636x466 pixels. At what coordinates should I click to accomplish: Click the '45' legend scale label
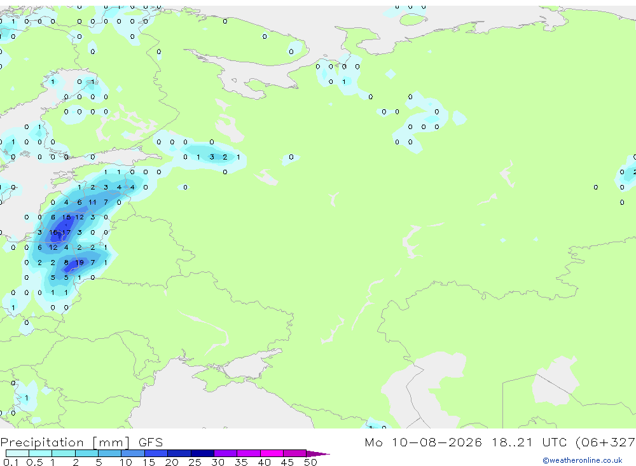[x=287, y=462]
